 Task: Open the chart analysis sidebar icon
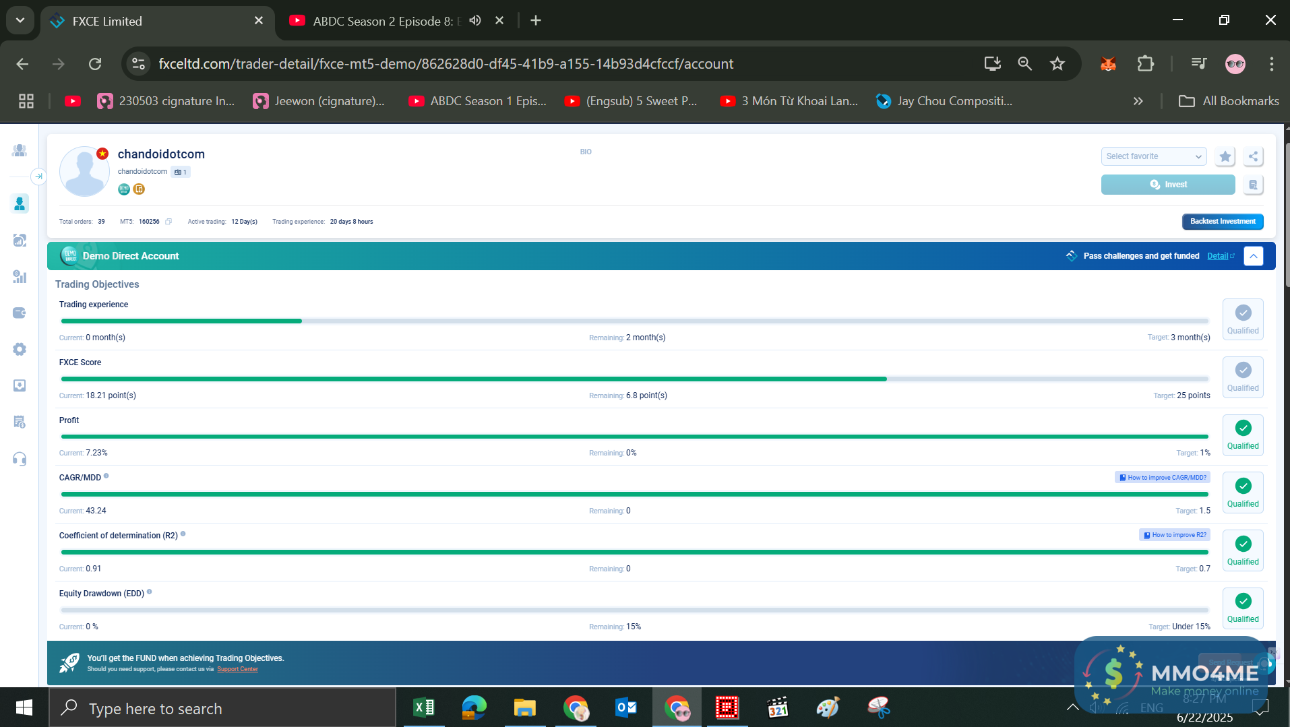click(x=20, y=241)
